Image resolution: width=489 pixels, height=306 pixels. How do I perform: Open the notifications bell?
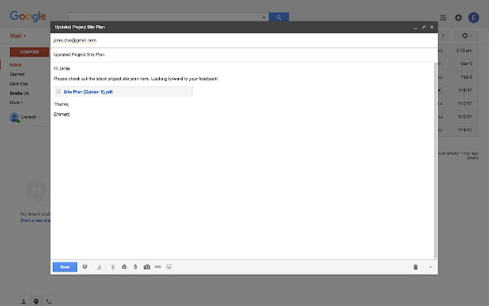click(x=458, y=18)
